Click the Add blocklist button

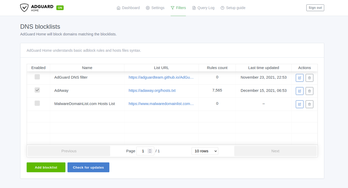[46, 167]
